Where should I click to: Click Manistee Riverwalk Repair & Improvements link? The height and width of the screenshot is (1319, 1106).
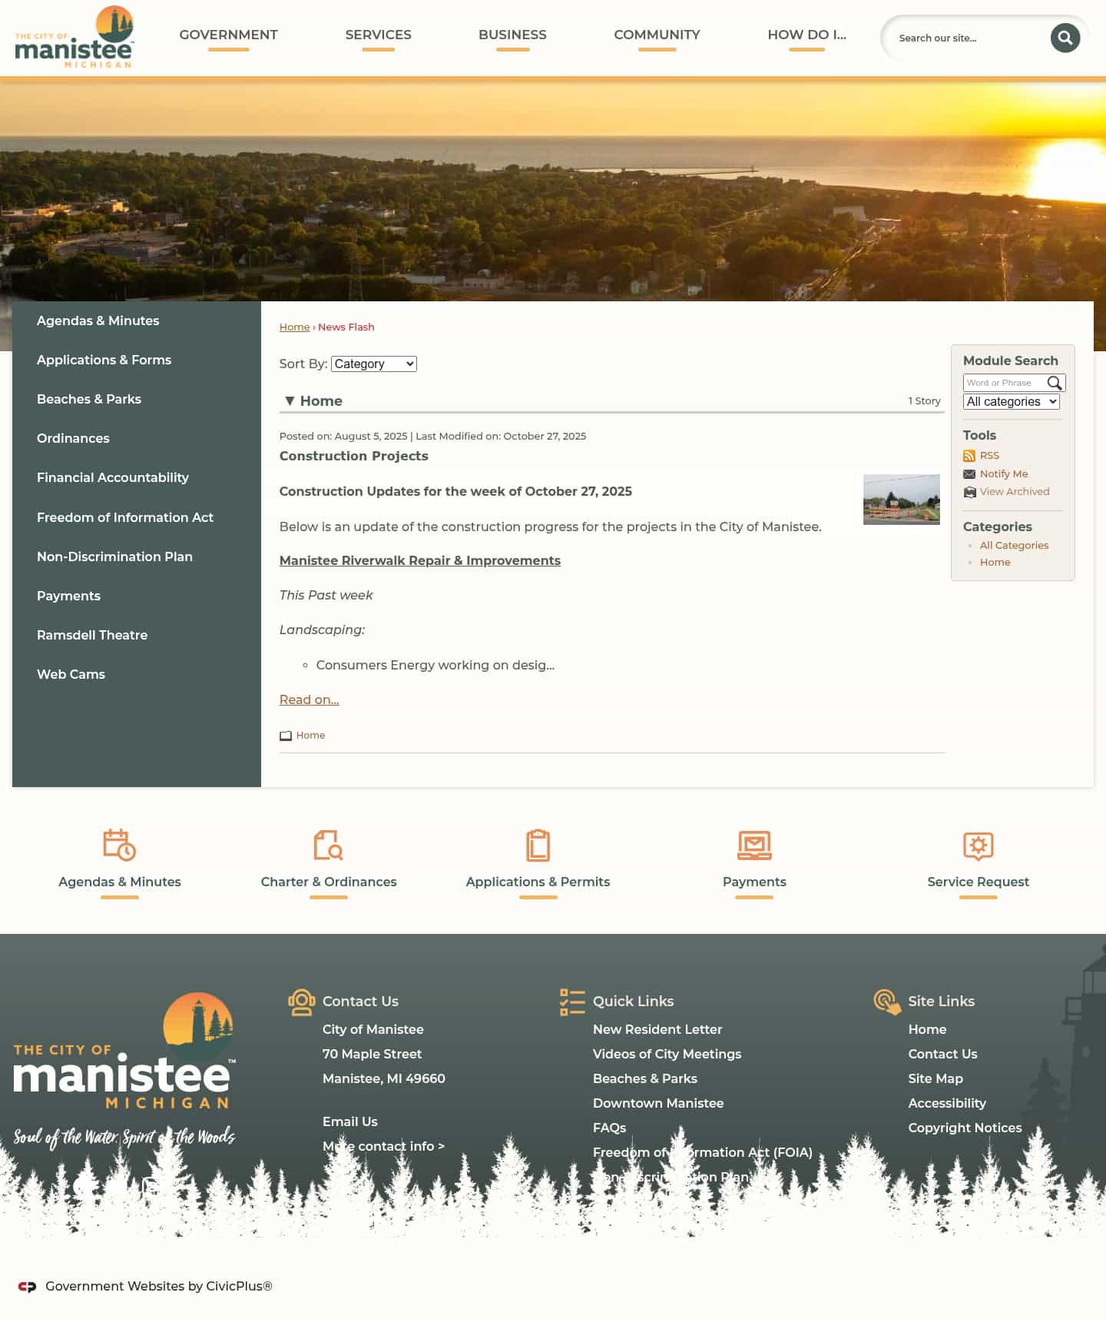coord(419,560)
